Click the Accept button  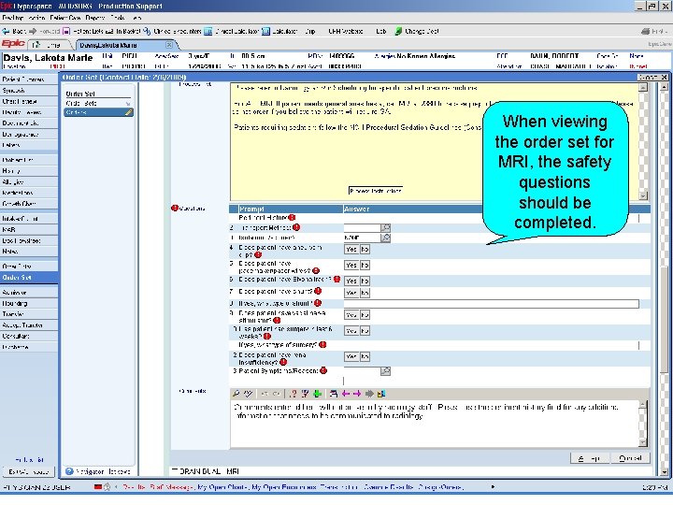(x=589, y=457)
